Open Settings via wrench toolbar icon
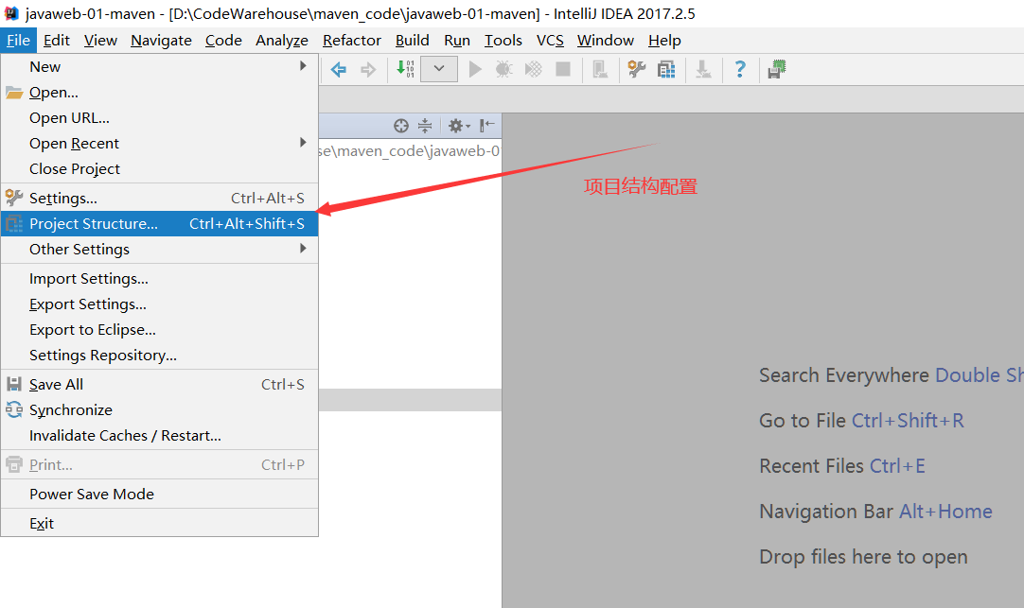The image size is (1024, 608). coord(637,69)
